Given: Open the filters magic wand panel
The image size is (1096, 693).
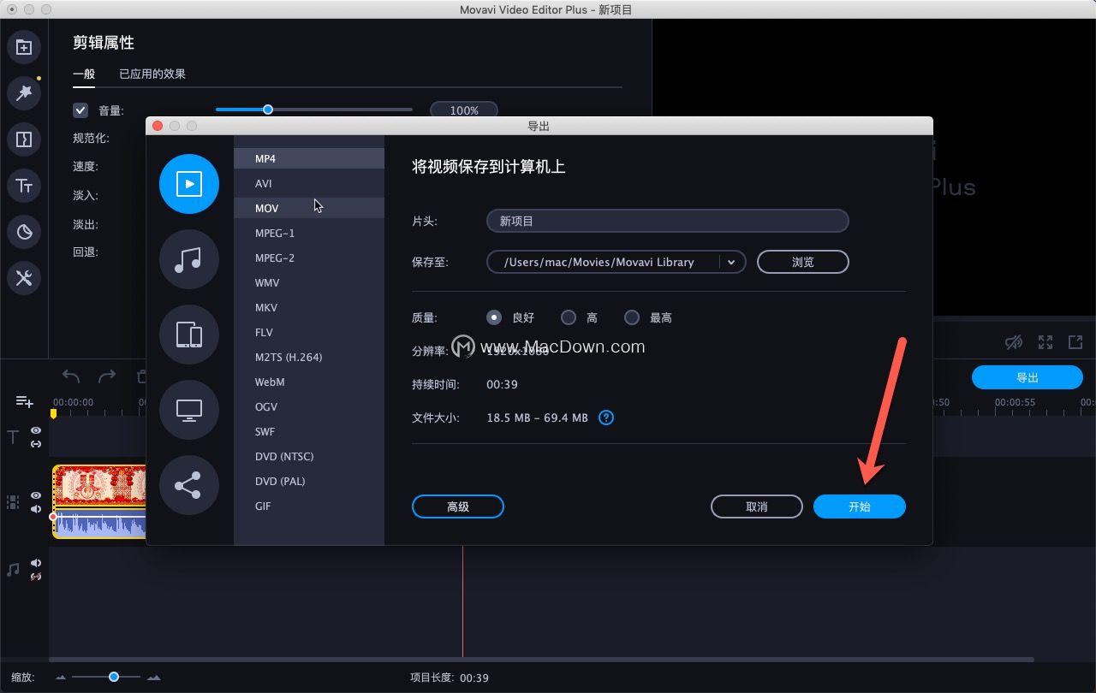Looking at the screenshot, I should pyautogui.click(x=24, y=93).
